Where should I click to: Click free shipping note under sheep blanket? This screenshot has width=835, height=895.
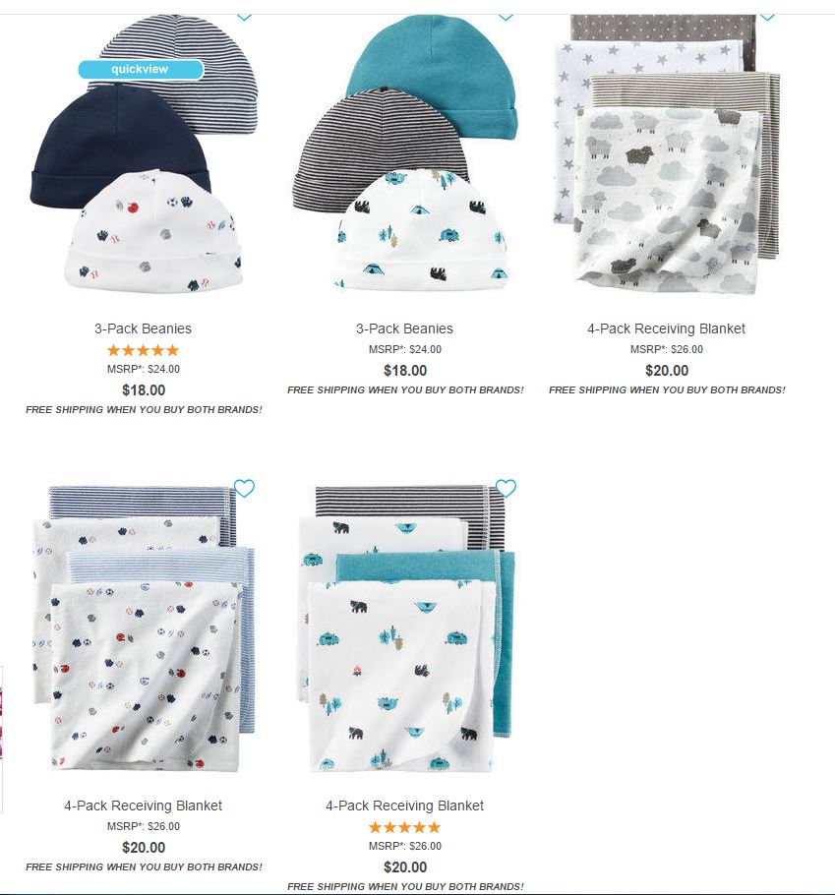[x=667, y=390]
